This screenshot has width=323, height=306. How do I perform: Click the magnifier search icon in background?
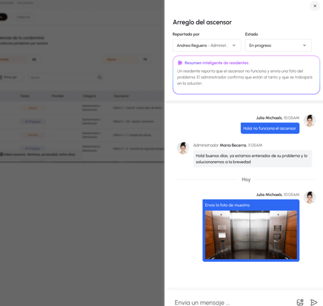(x=99, y=77)
